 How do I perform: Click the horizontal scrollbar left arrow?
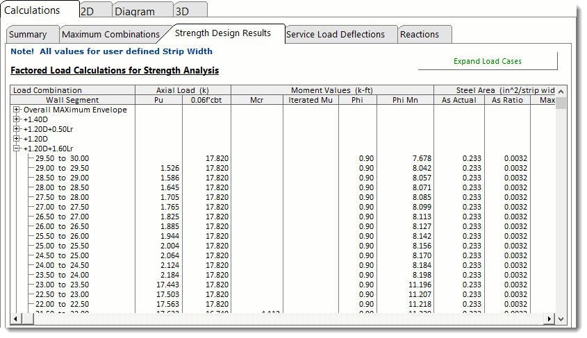pyautogui.click(x=17, y=318)
